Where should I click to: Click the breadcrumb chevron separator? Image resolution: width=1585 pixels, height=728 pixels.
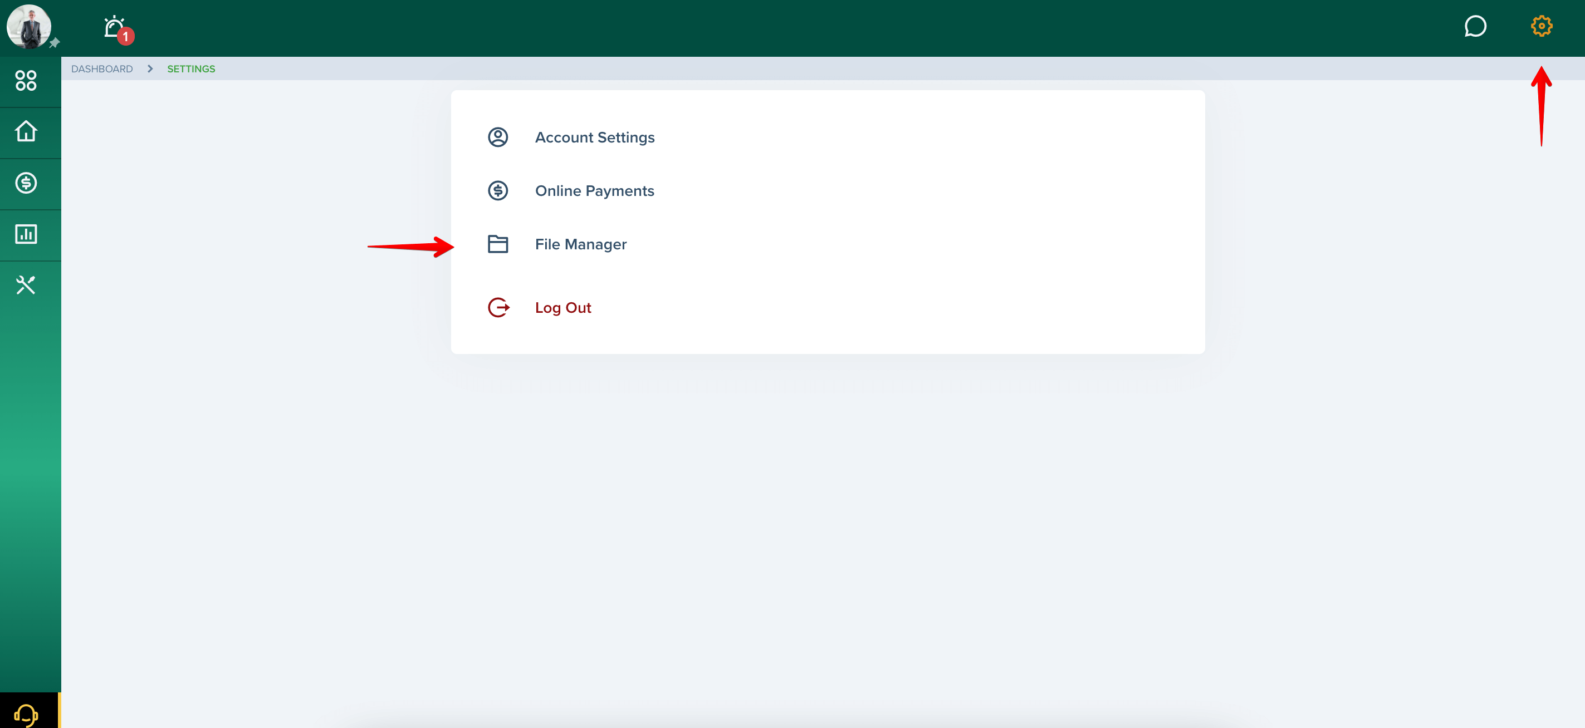(149, 69)
